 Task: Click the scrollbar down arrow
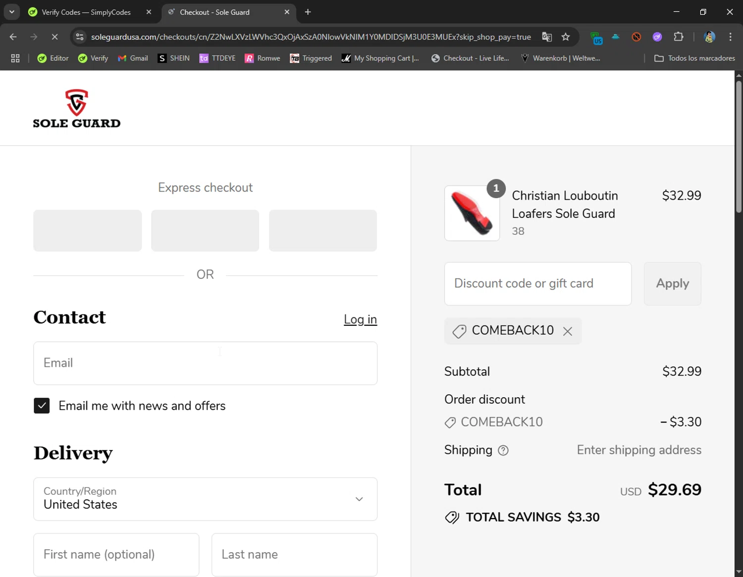[x=739, y=572]
